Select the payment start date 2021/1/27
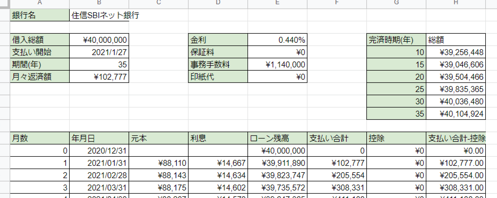Image resolution: width=497 pixels, height=198 pixels. tap(99, 52)
